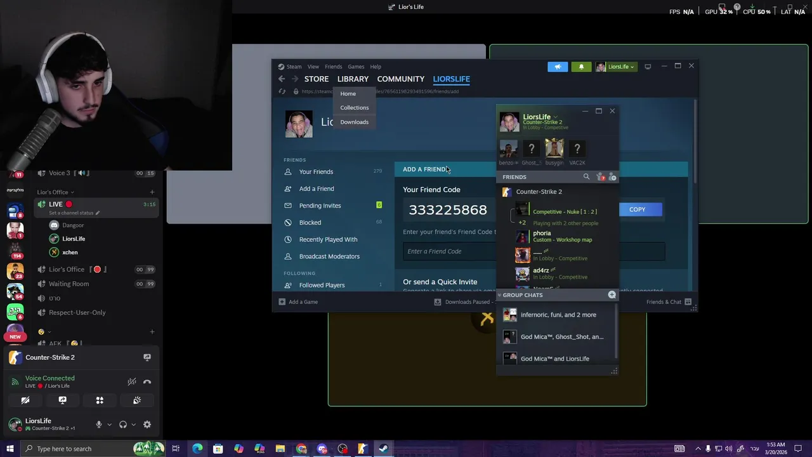Select friend phoria in Friends list
Image resolution: width=812 pixels, height=457 pixels.
click(556, 237)
